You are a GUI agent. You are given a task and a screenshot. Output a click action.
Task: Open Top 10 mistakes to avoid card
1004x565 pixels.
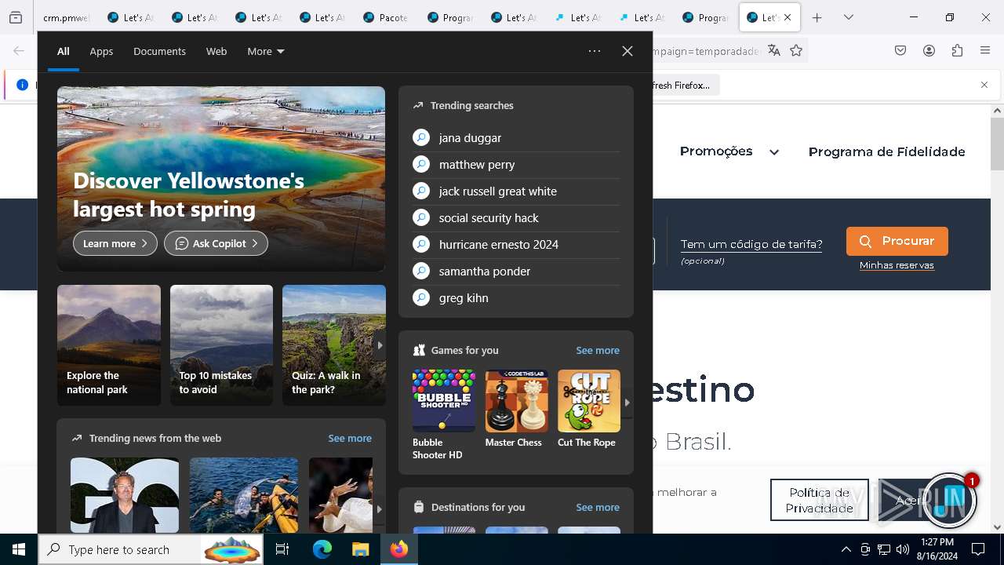coord(221,345)
